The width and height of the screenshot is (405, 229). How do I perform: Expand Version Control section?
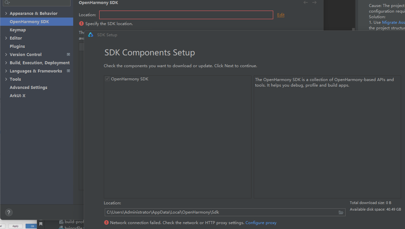(6, 54)
